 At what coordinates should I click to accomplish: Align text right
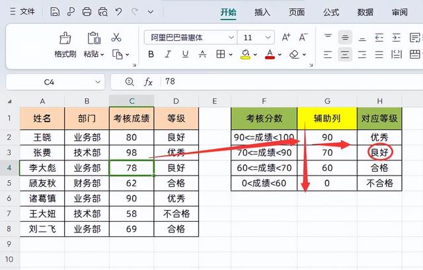coord(362,54)
